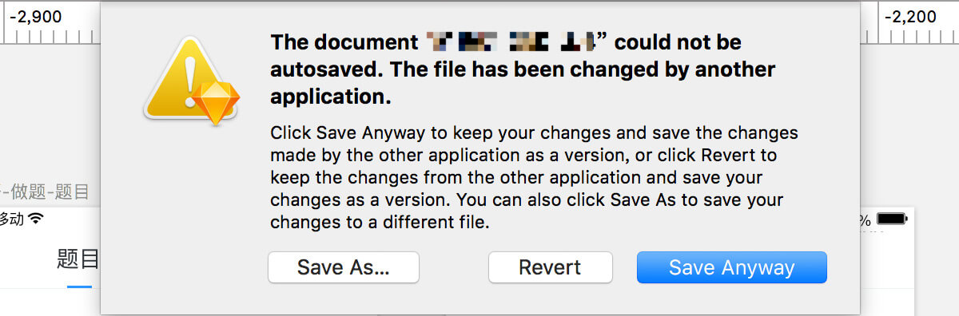Select the battery icon in artboard status bar

[892, 219]
